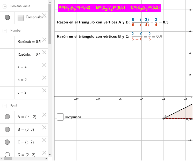
Task: Collapse the Number section
Action: pos(5,31)
